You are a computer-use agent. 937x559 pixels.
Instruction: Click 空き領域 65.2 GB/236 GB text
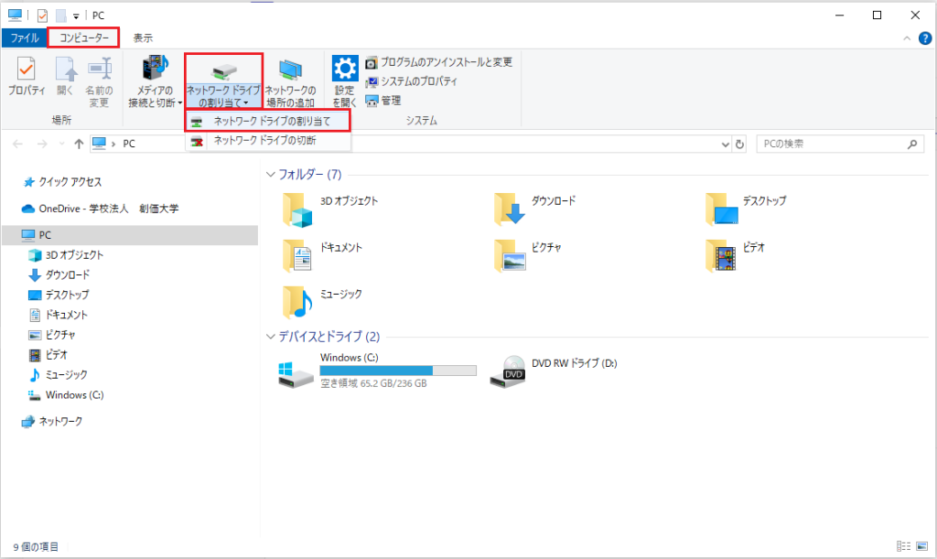[x=373, y=383]
